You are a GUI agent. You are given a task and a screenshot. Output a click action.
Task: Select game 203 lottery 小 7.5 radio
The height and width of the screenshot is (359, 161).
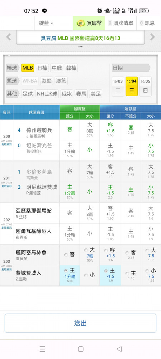[x=147, y=271]
